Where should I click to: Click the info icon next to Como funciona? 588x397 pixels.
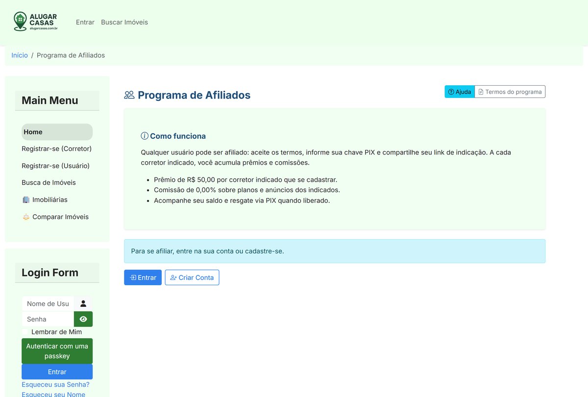click(x=145, y=136)
